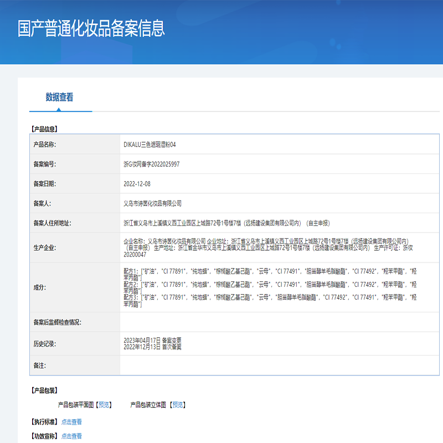Select product name DIKALU三色遮瑕湿粉04
The image size is (443, 443).
coord(150,145)
